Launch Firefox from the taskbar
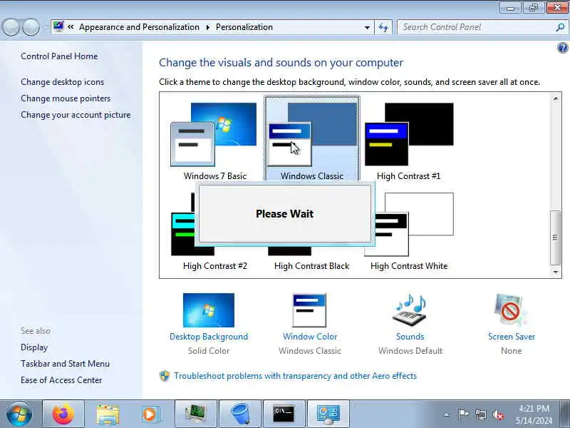 (x=63, y=414)
